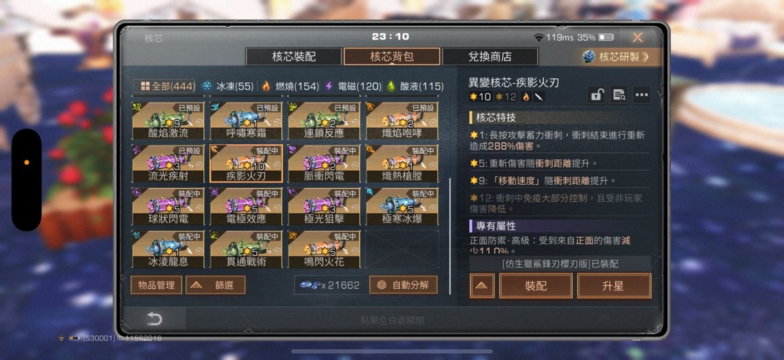Expand the 篩選 filter options
The height and width of the screenshot is (360, 784).
click(215, 285)
